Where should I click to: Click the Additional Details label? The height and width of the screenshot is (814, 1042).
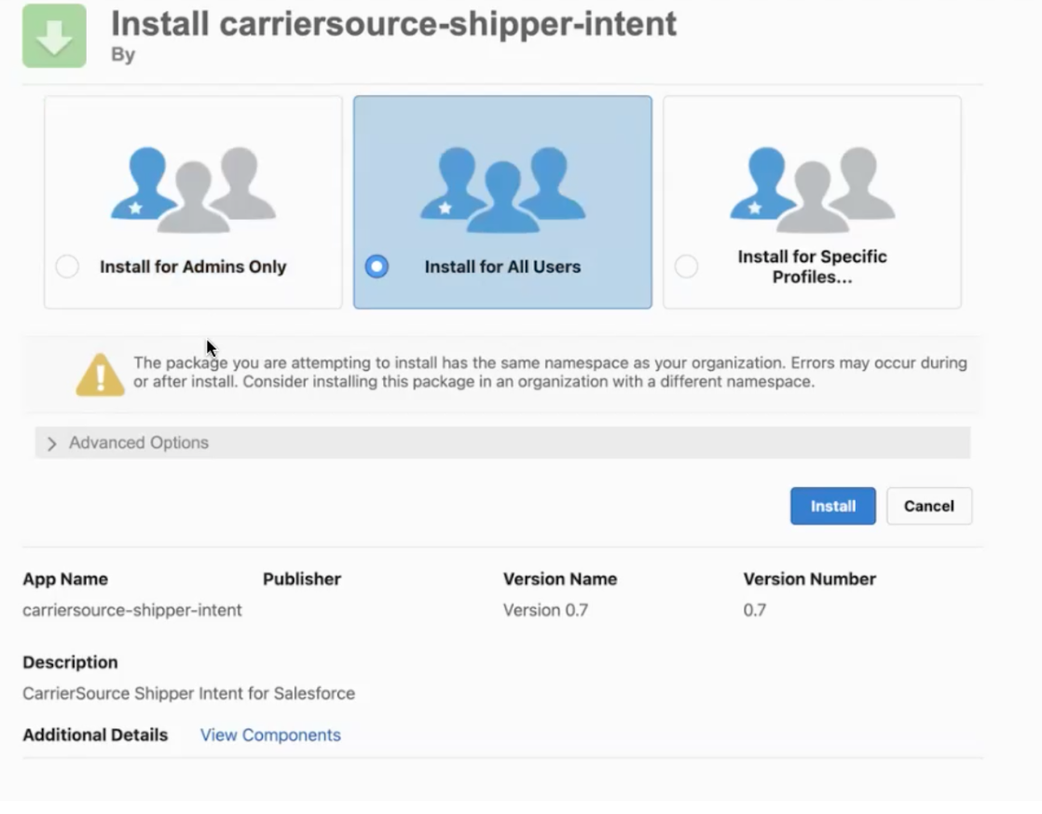[x=95, y=735]
